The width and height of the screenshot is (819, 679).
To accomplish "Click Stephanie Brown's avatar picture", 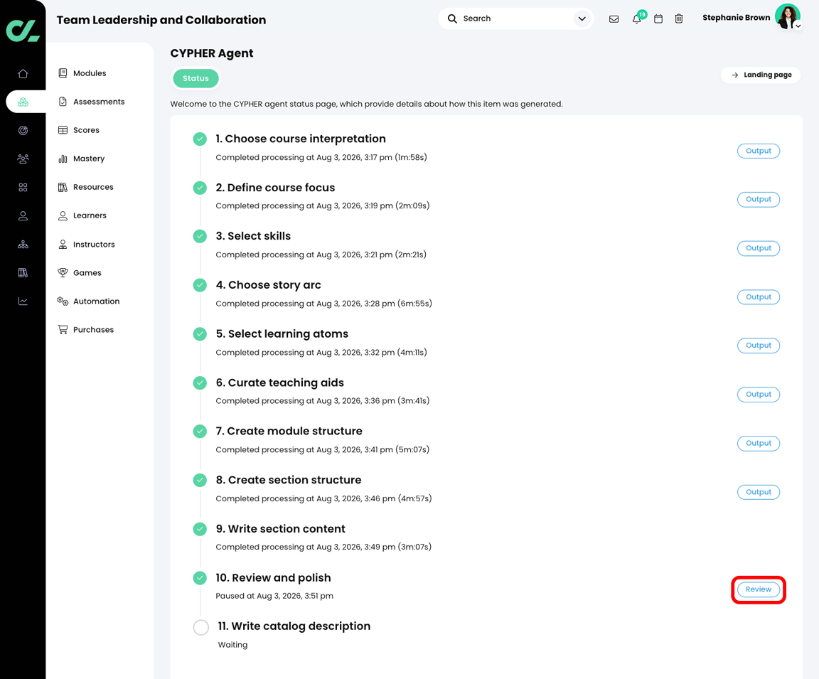I will click(787, 17).
